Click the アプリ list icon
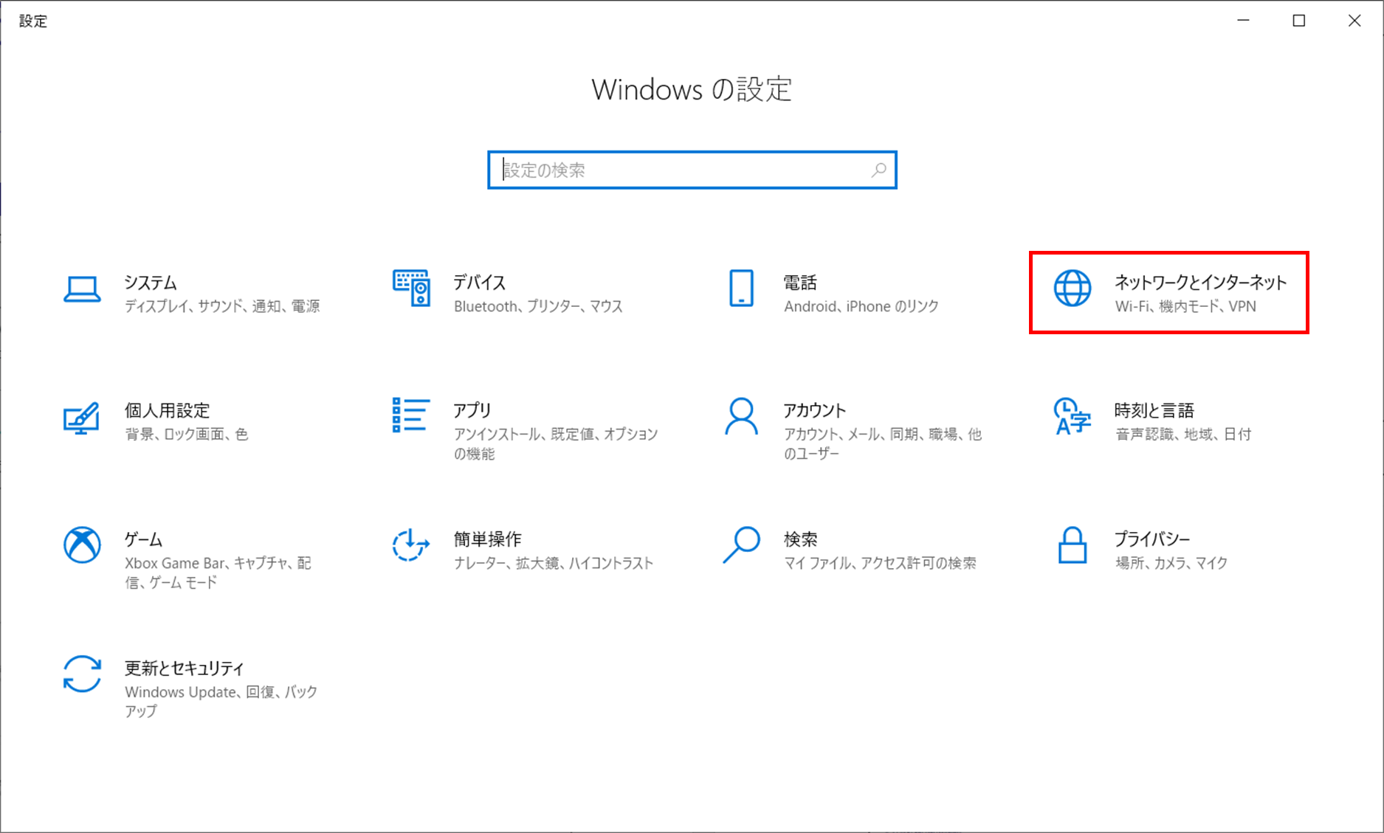The width and height of the screenshot is (1384, 833). tap(411, 415)
